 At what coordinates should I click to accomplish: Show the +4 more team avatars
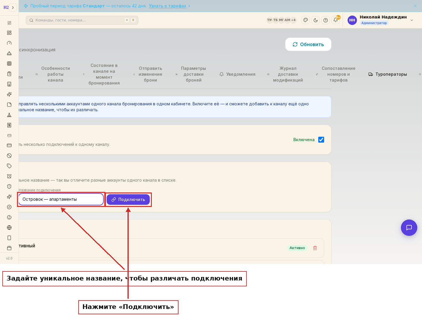293,20
